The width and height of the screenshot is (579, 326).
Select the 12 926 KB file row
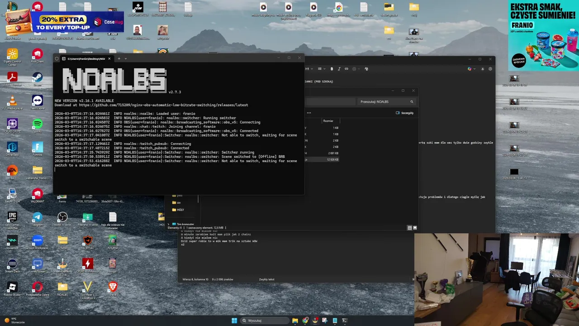click(322, 159)
